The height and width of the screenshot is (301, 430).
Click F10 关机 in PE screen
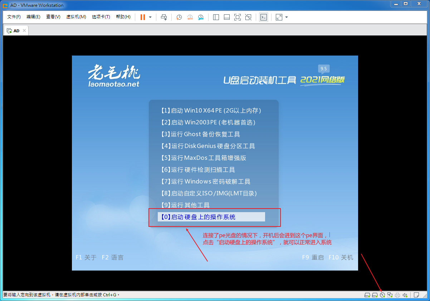341,257
